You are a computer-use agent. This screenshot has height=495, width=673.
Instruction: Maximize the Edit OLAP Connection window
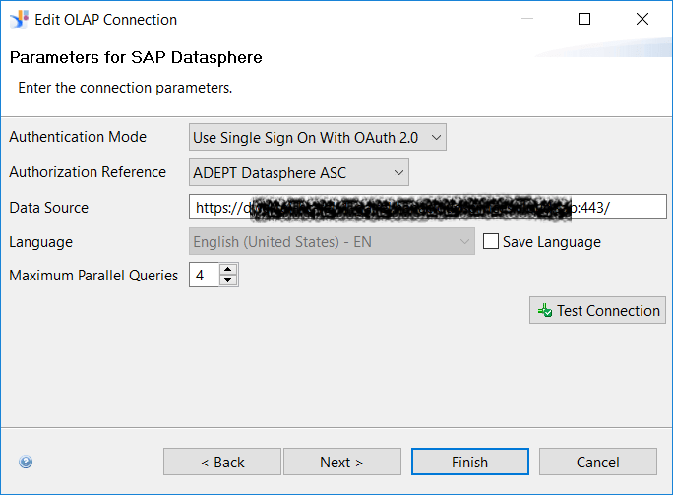pos(584,19)
